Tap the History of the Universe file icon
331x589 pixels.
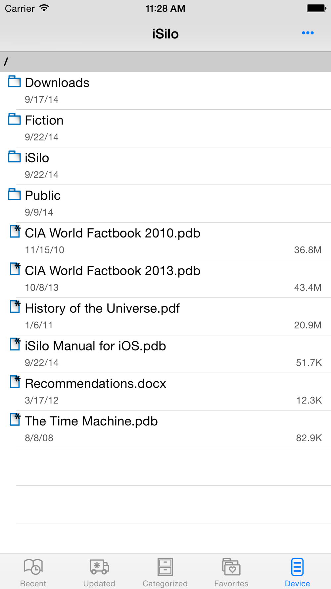tap(15, 307)
